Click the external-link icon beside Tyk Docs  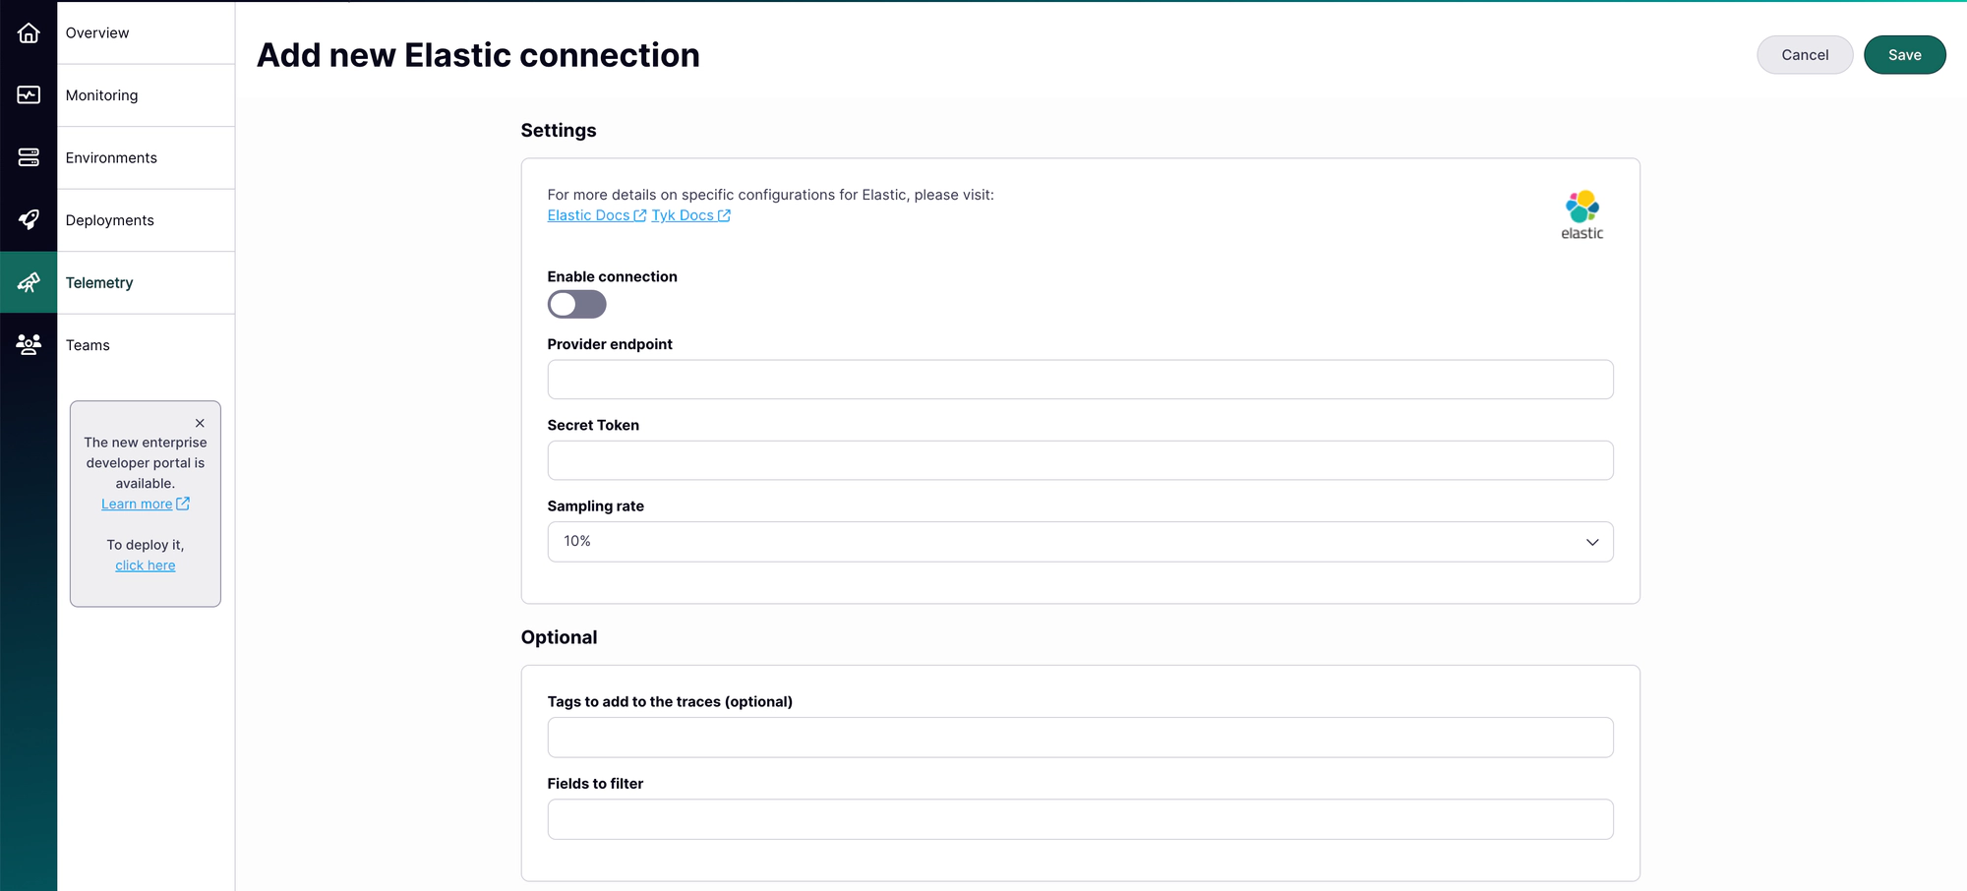click(x=725, y=214)
